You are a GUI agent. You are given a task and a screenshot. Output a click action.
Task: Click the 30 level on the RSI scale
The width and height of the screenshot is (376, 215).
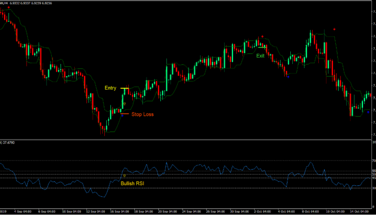(373, 188)
